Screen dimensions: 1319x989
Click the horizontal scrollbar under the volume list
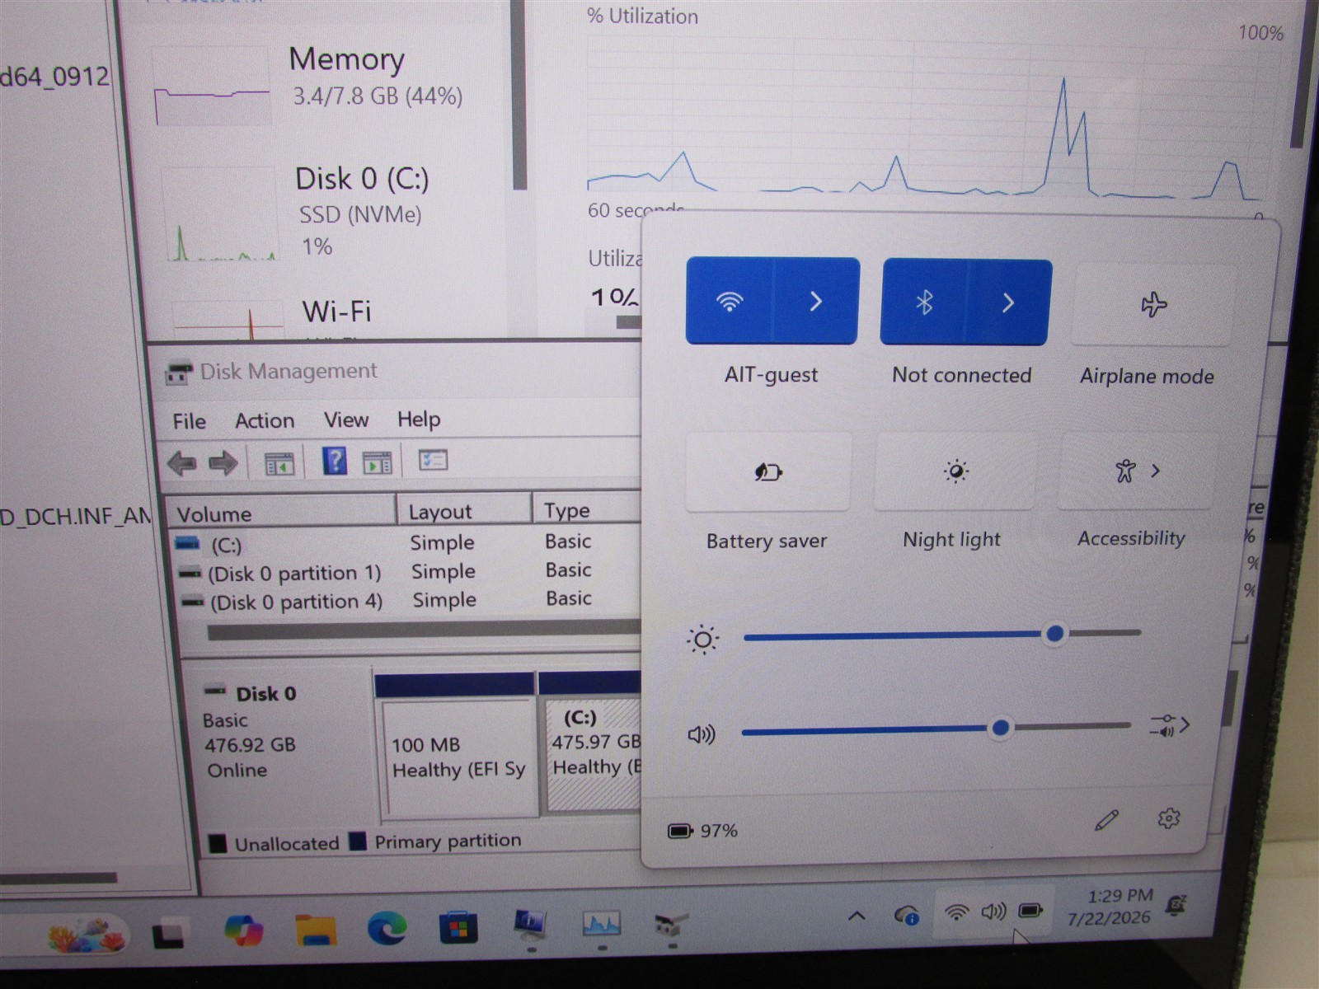(x=424, y=631)
